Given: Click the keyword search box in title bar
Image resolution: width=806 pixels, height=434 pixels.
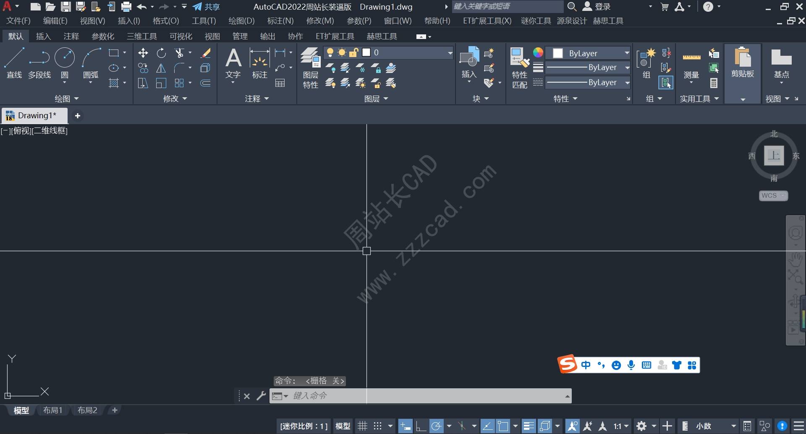Looking at the screenshot, I should pyautogui.click(x=508, y=7).
